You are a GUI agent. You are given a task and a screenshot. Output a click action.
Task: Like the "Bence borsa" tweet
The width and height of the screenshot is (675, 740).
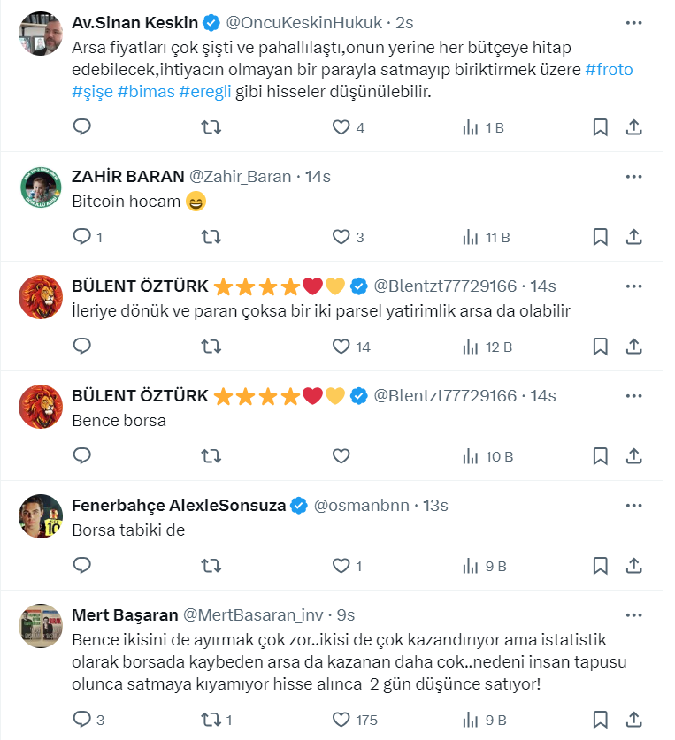pyautogui.click(x=341, y=456)
